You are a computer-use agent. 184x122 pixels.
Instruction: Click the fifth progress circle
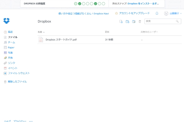point(91,4)
